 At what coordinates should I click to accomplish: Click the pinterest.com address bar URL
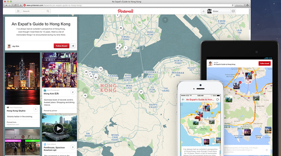[x=54, y=5]
